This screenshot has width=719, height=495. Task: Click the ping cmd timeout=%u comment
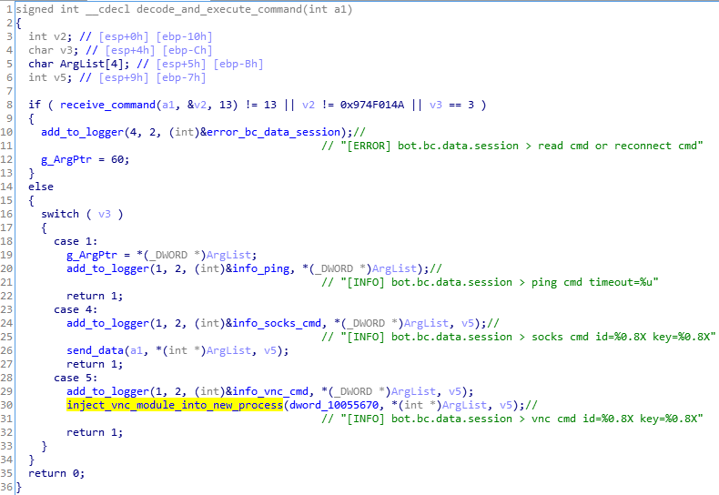pyautogui.click(x=490, y=282)
